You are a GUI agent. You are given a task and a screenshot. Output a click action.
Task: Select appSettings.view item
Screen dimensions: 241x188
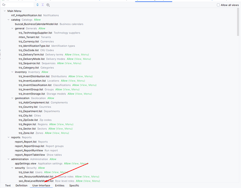click(x=26, y=164)
